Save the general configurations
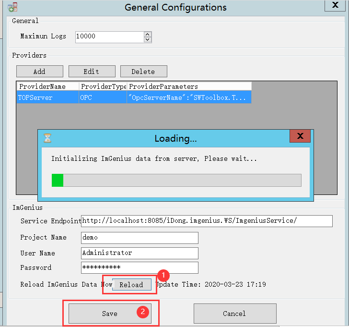 (x=110, y=314)
